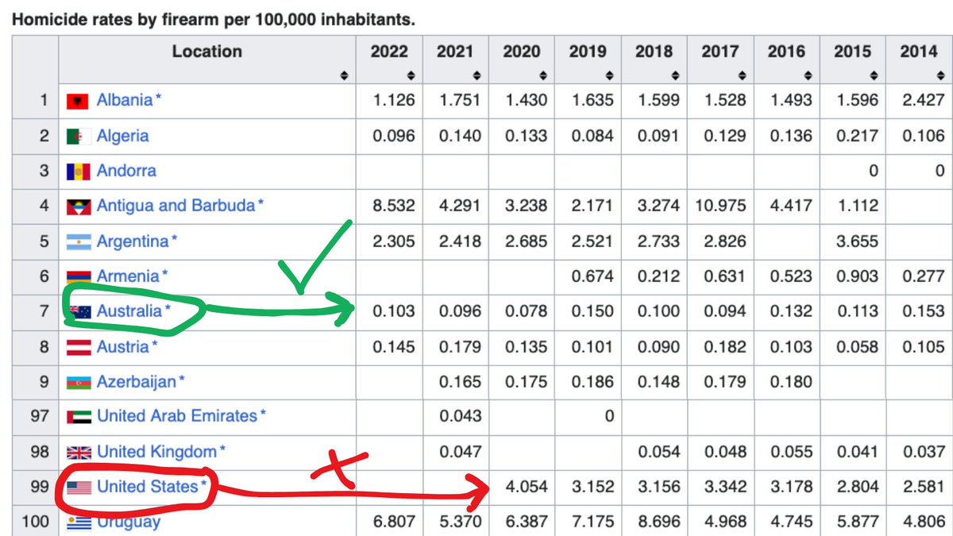
Task: Open the Azerbaijan link
Action: click(137, 382)
